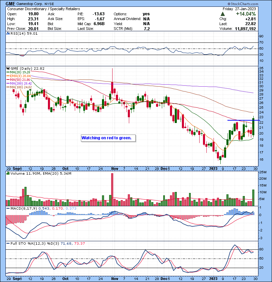Screen dimensions: 272x282
Task: Click the 90 level on RSI axis
Action: (x=261, y=36)
